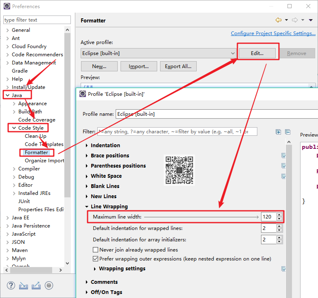Expand the Blank Lines section
This screenshot has width=318, height=298.
(87, 186)
